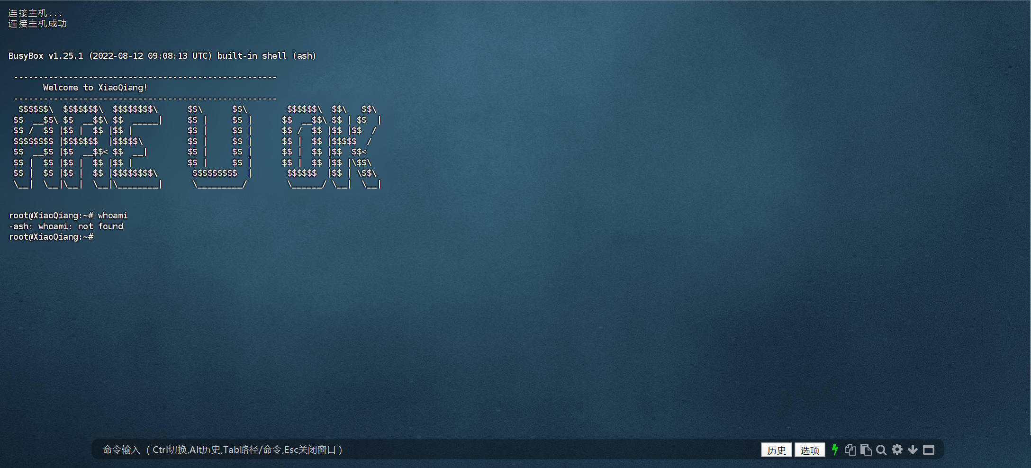Image resolution: width=1031 pixels, height=468 pixels.
Task: Click the ASCII art word ARE
Action: (x=88, y=147)
